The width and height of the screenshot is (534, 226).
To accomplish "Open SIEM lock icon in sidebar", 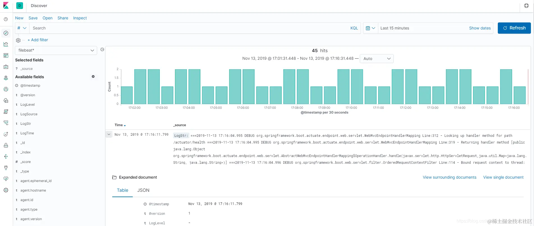I will tap(6, 145).
